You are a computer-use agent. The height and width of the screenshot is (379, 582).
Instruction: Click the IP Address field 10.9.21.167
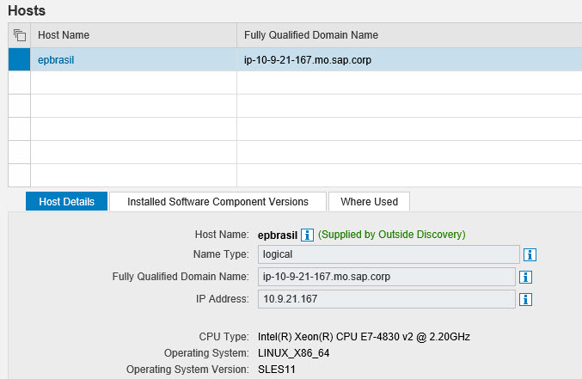(386, 299)
